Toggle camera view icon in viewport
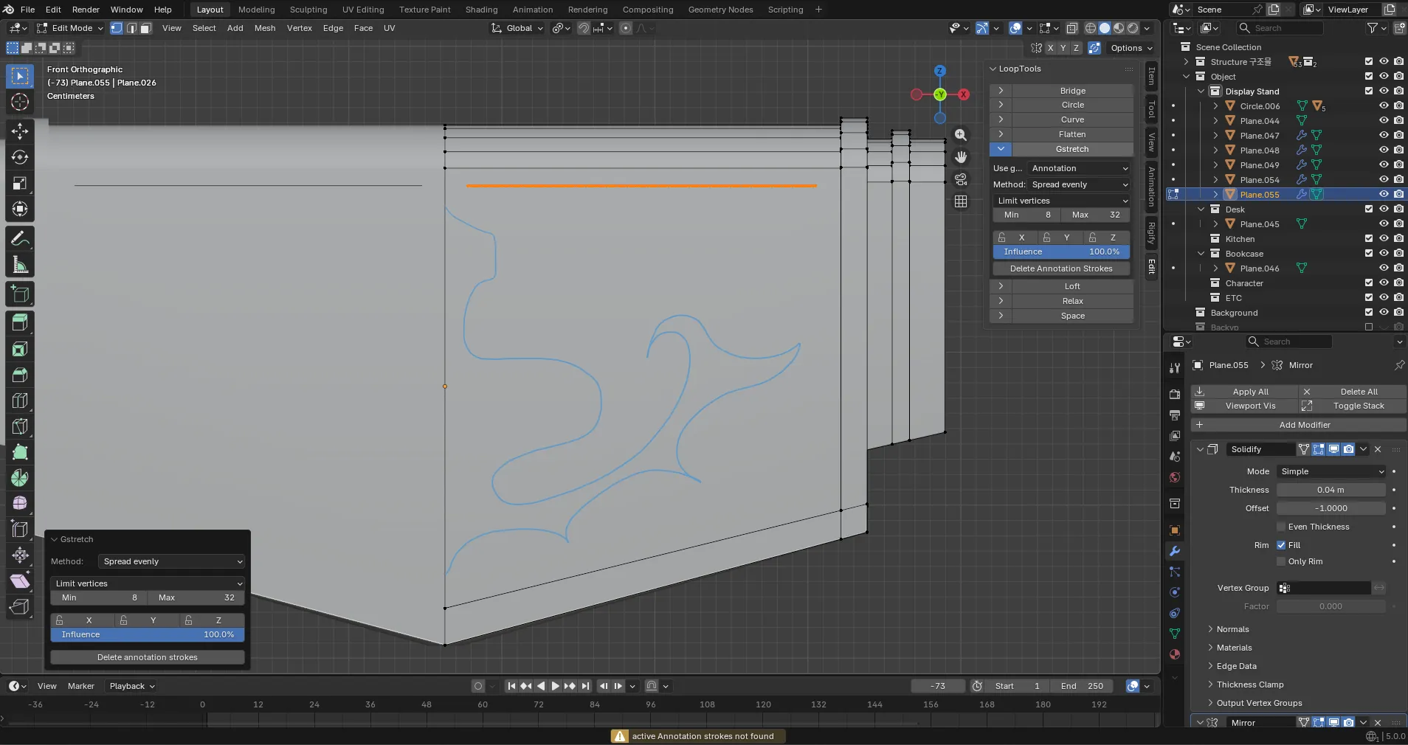 point(960,179)
